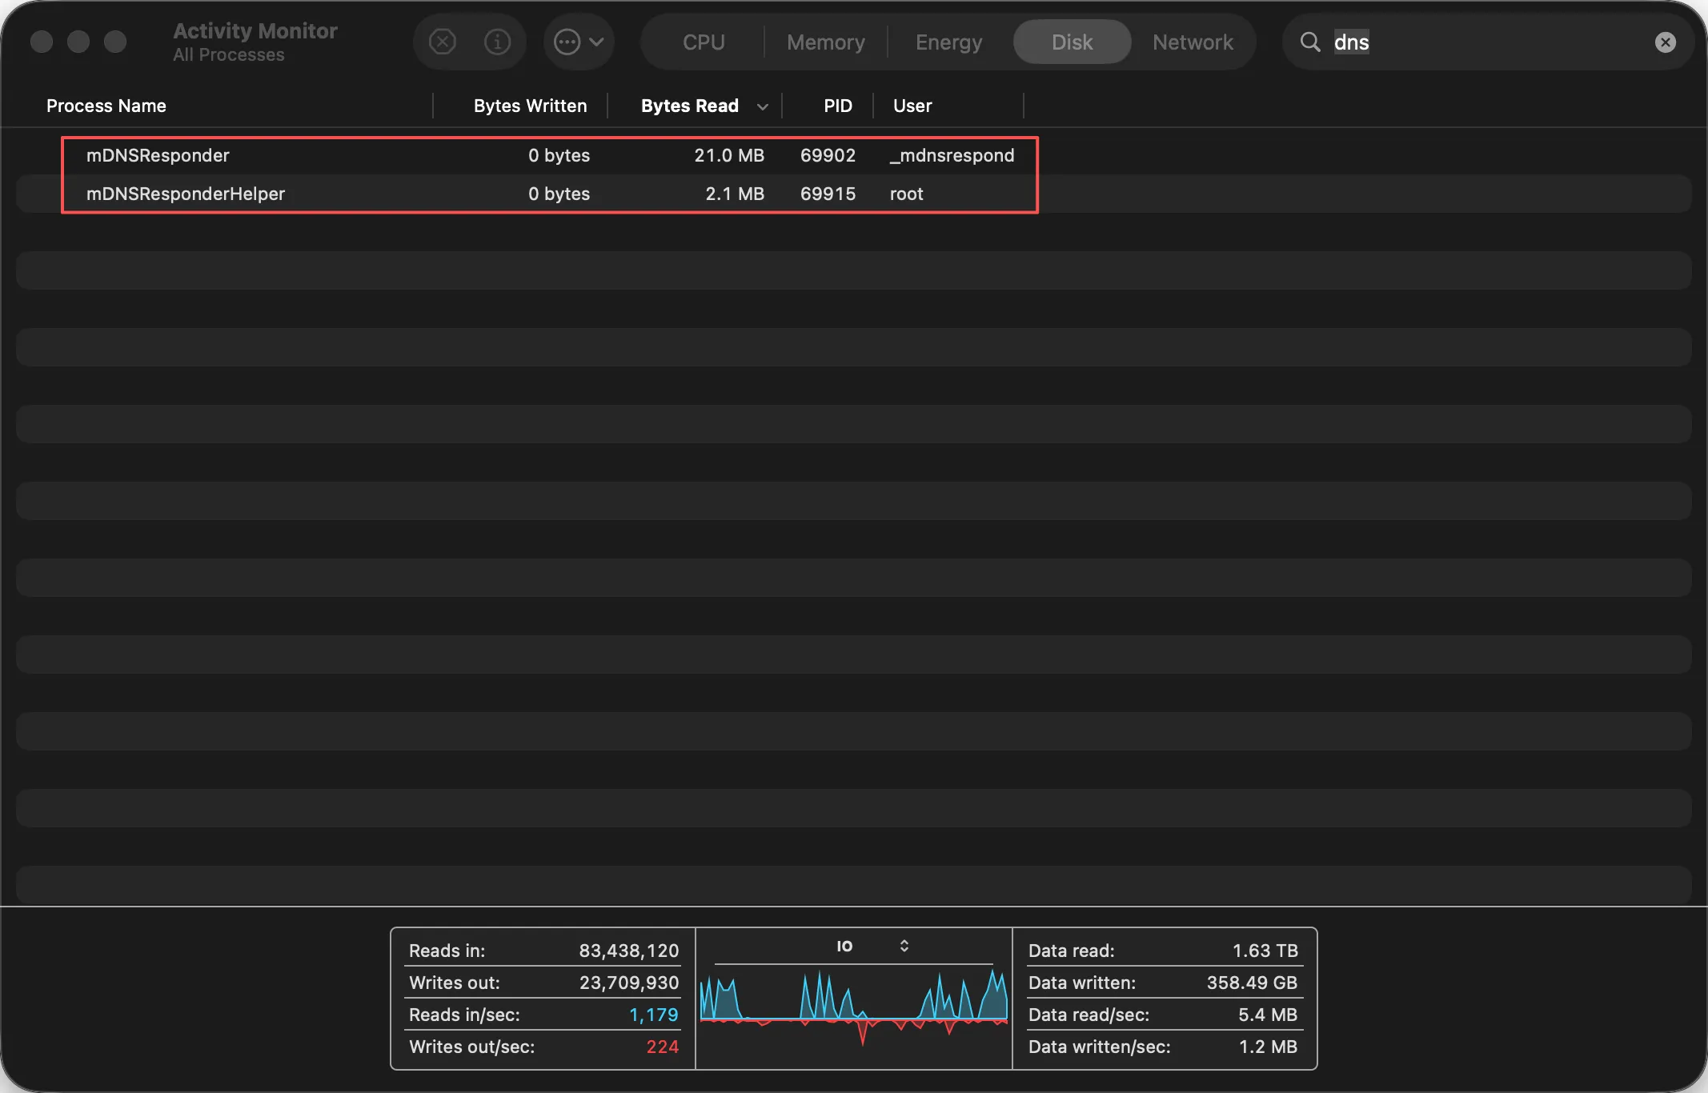Select the mDNSResponderHelper process row
The image size is (1708, 1093).
coord(185,194)
